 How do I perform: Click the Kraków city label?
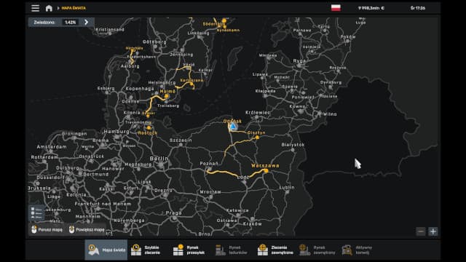click(x=253, y=223)
